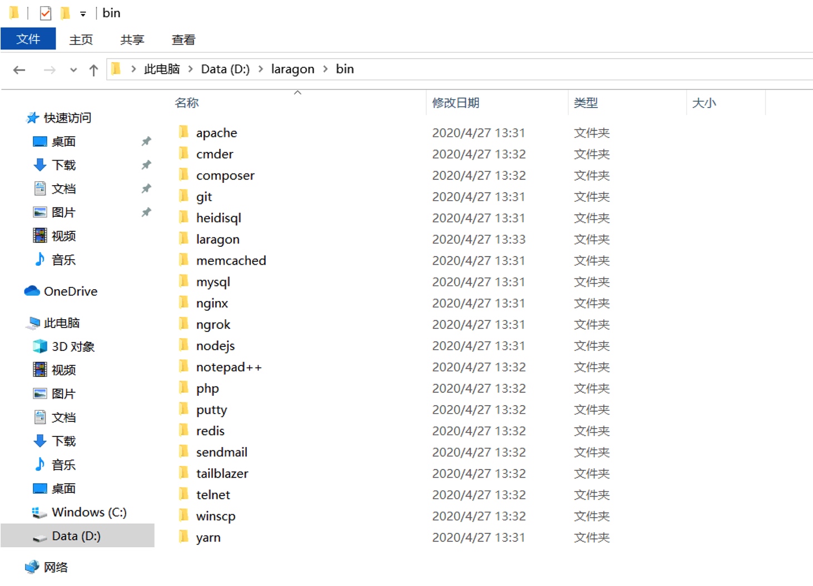Sort by the 名称 column header
Screen dimensions: 813x586
point(187,102)
